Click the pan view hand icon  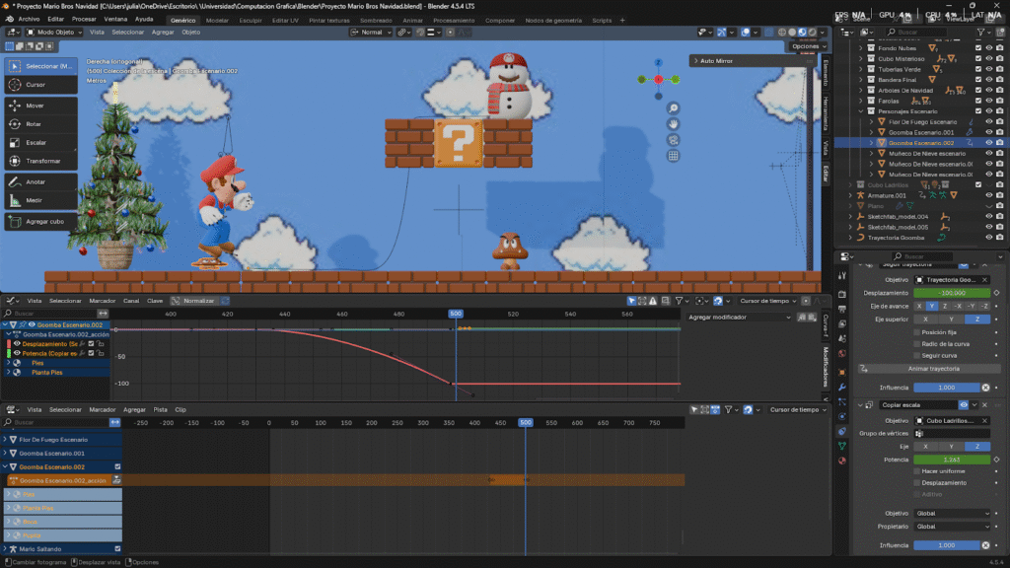[673, 123]
